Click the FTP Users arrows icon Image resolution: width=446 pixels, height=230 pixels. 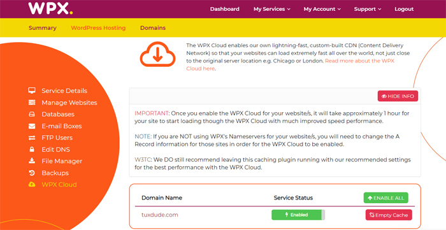click(32, 138)
